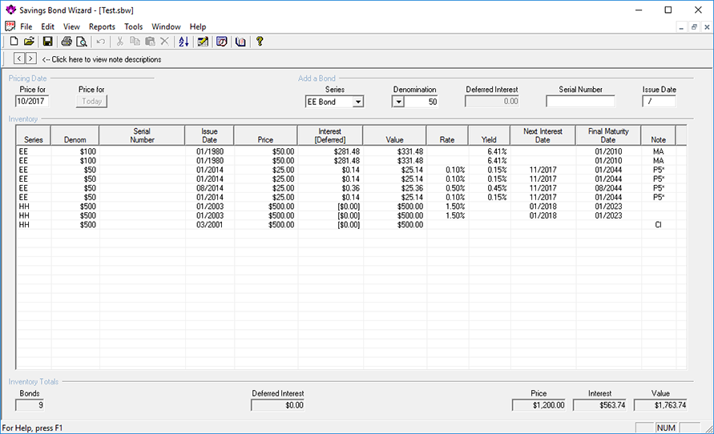Screen dimensions: 714x434
Task: Click the Deferred Interest input field
Action: pyautogui.click(x=492, y=101)
